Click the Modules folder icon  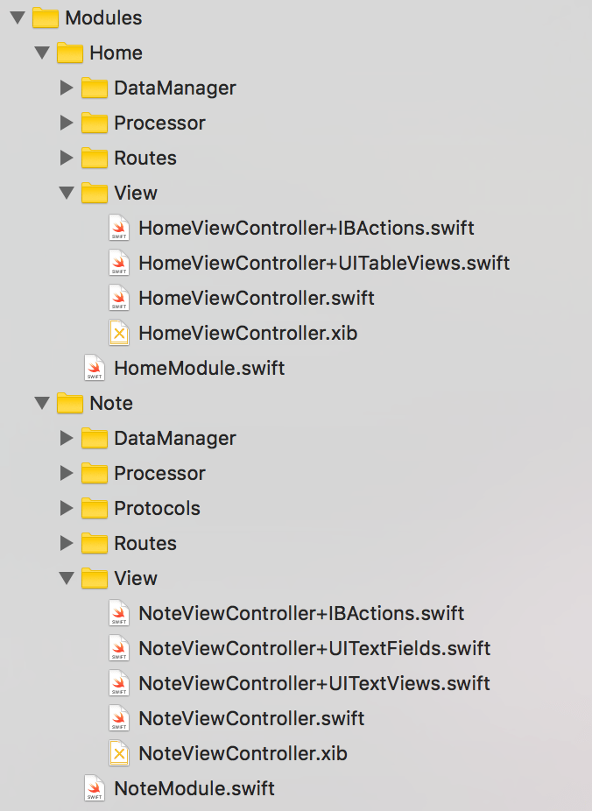[x=45, y=18]
